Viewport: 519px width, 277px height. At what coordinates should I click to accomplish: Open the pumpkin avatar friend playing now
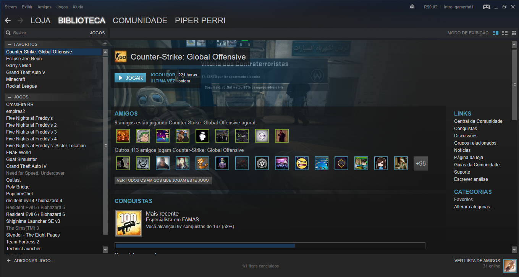tap(123, 136)
